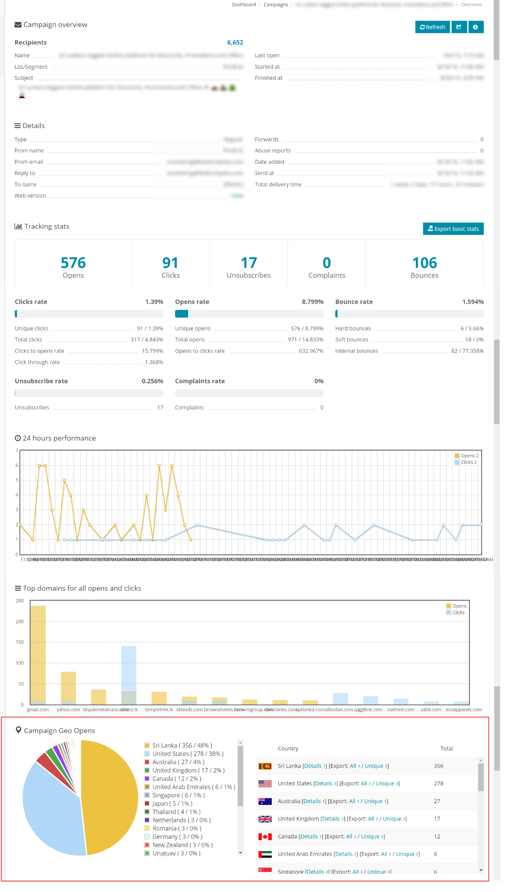Click the Australia pie legend swatch
The image size is (506, 892).
tap(147, 762)
